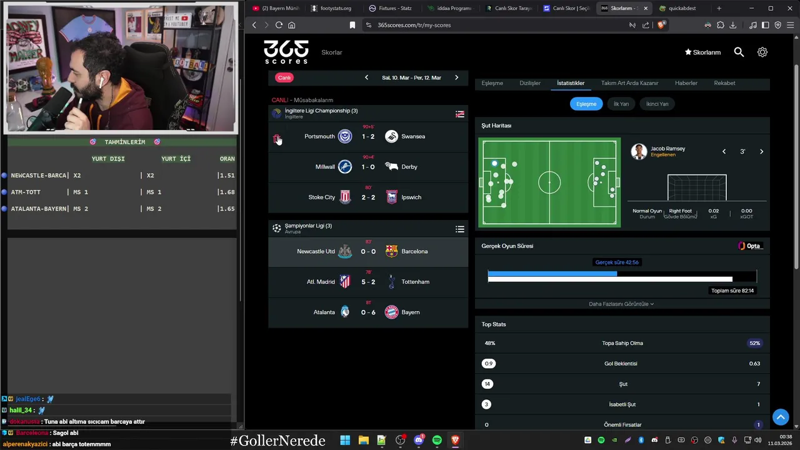Toggle the Canlı live filter pill
This screenshot has height=450, width=800.
point(284,77)
